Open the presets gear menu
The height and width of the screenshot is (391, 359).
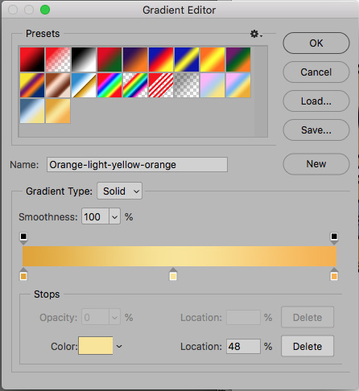coord(256,34)
